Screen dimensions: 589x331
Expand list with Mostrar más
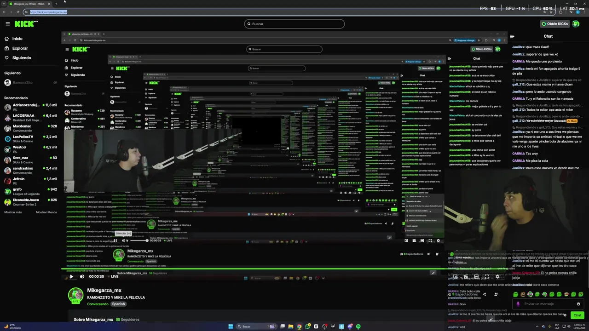pyautogui.click(x=13, y=212)
